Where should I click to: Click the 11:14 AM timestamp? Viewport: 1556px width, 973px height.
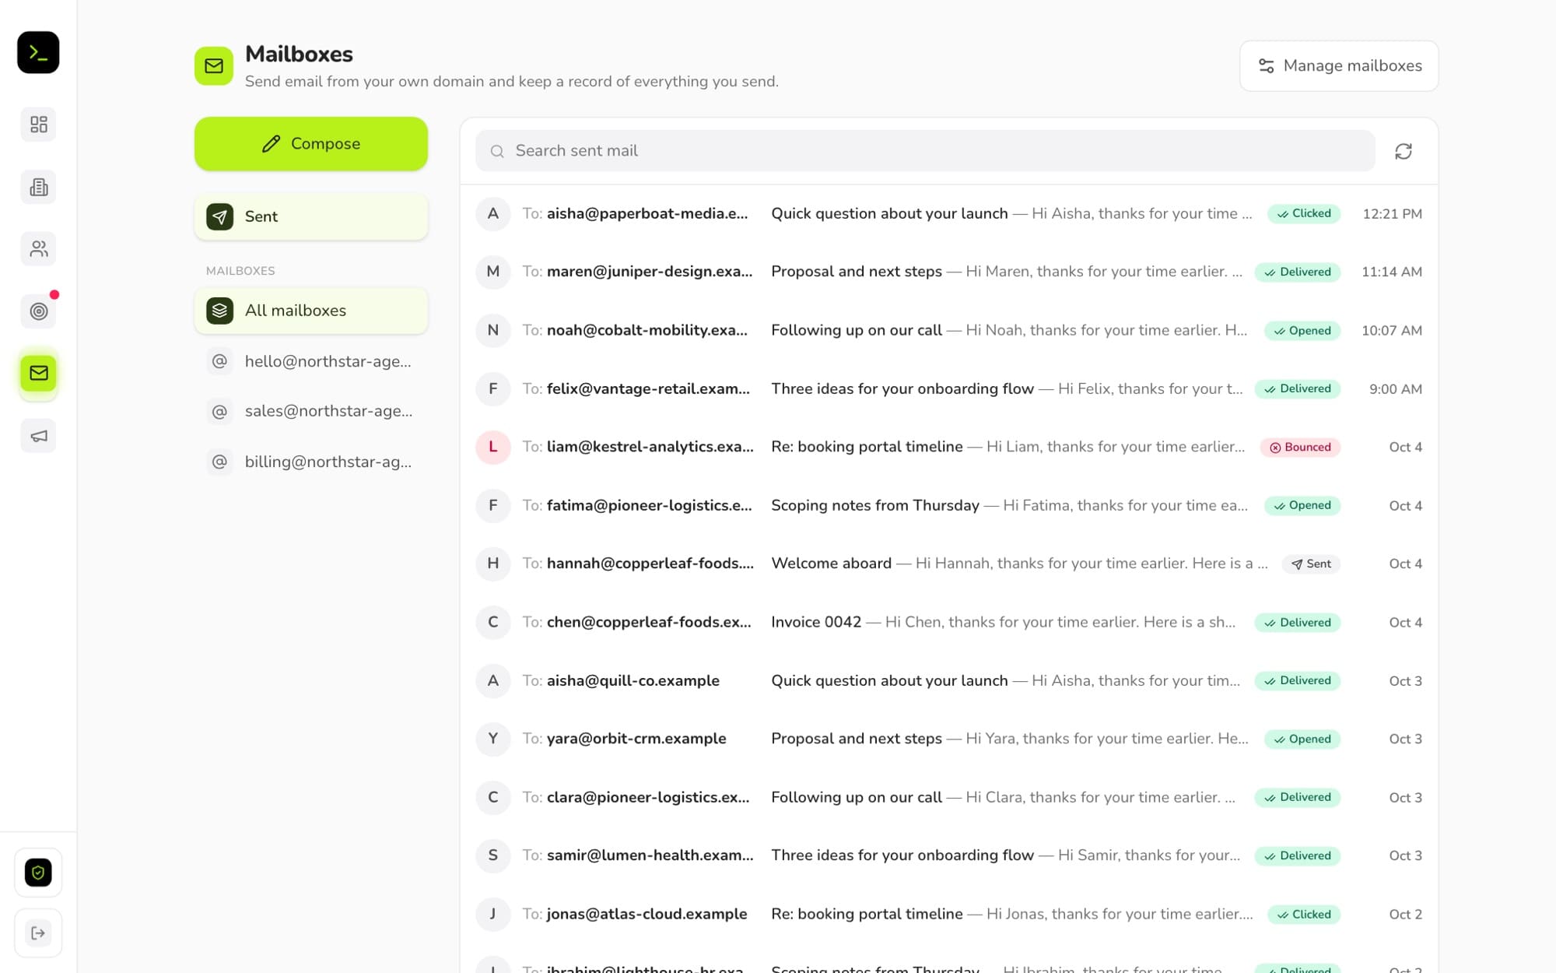(1392, 272)
